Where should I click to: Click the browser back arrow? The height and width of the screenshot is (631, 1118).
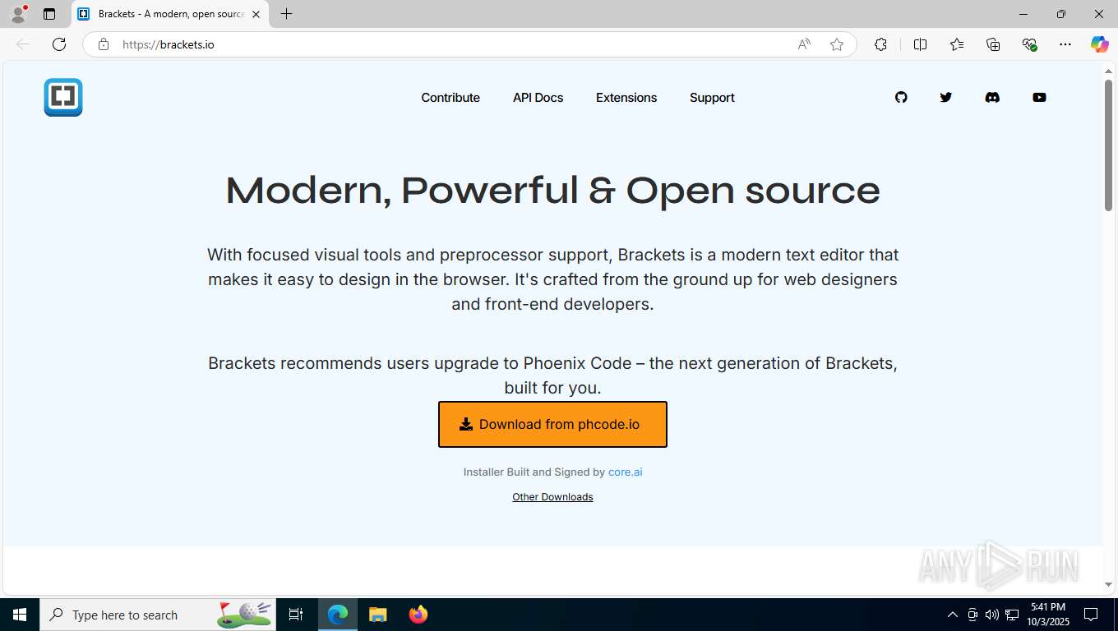pyautogui.click(x=23, y=44)
